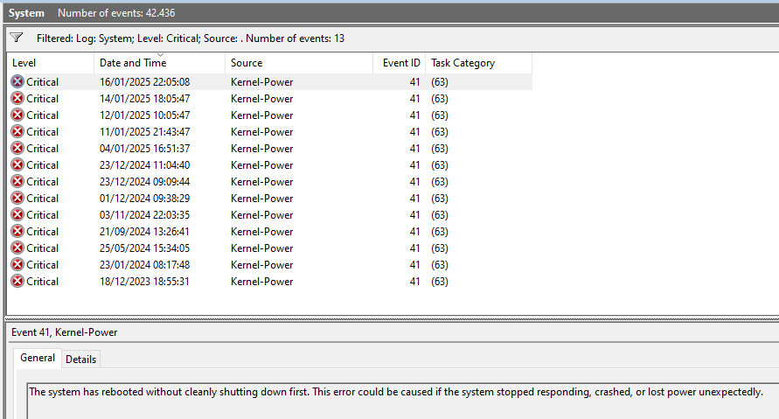
Task: Sort by the Event ID column header
Action: coord(400,63)
